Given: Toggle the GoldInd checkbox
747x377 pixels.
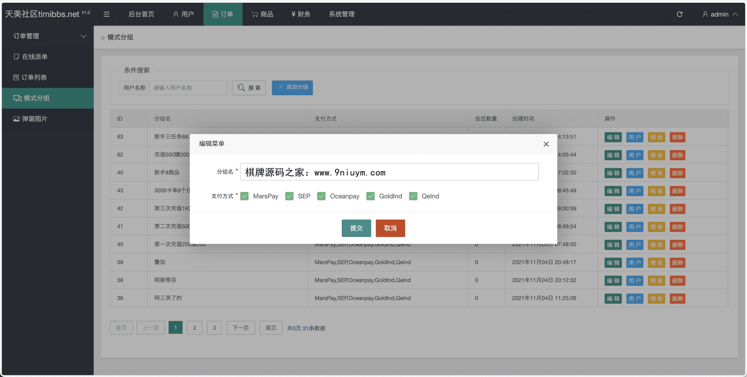Looking at the screenshot, I should coord(371,196).
